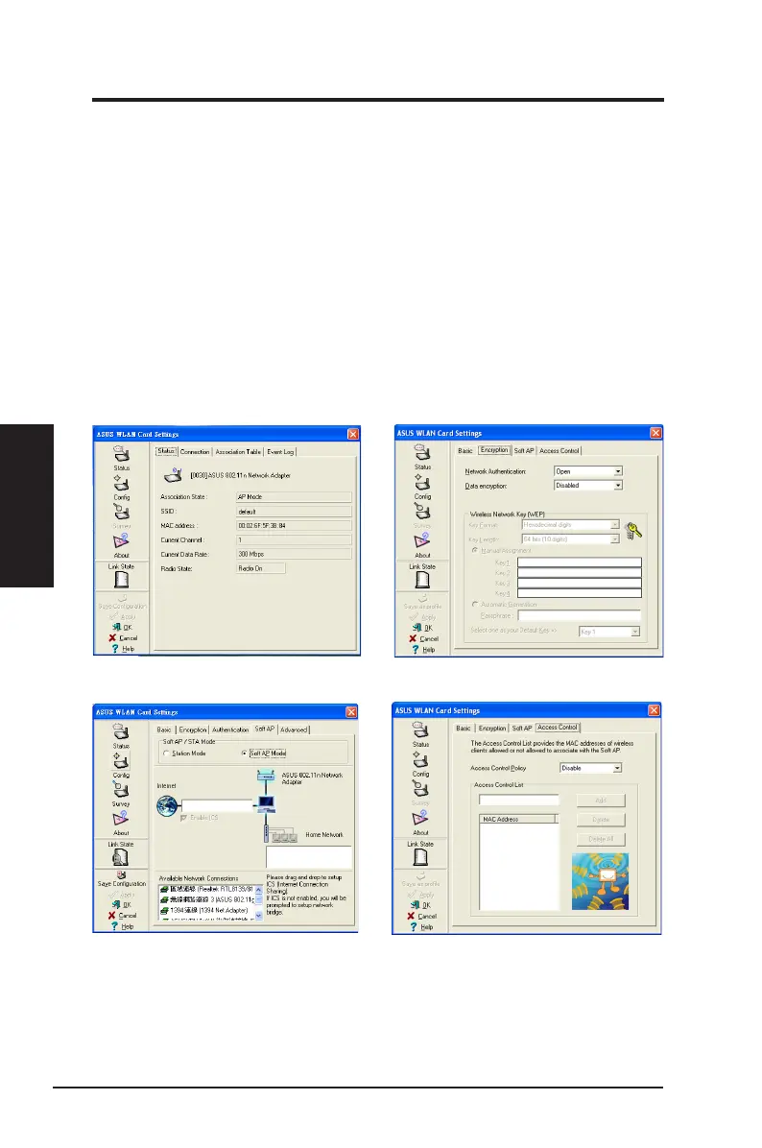The image size is (762, 1148).
Task: Click the MAC Address column header
Action: coord(518,820)
